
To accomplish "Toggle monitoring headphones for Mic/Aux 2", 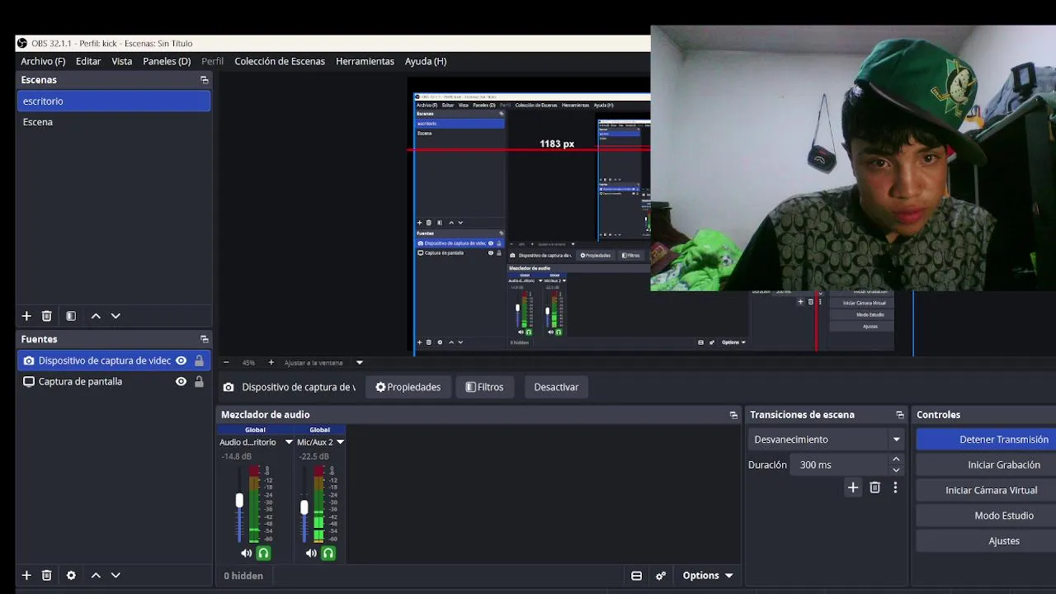I will click(x=328, y=553).
